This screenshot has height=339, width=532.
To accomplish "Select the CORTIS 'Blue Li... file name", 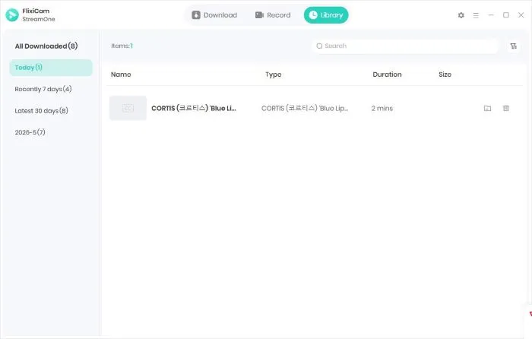I will [x=193, y=108].
